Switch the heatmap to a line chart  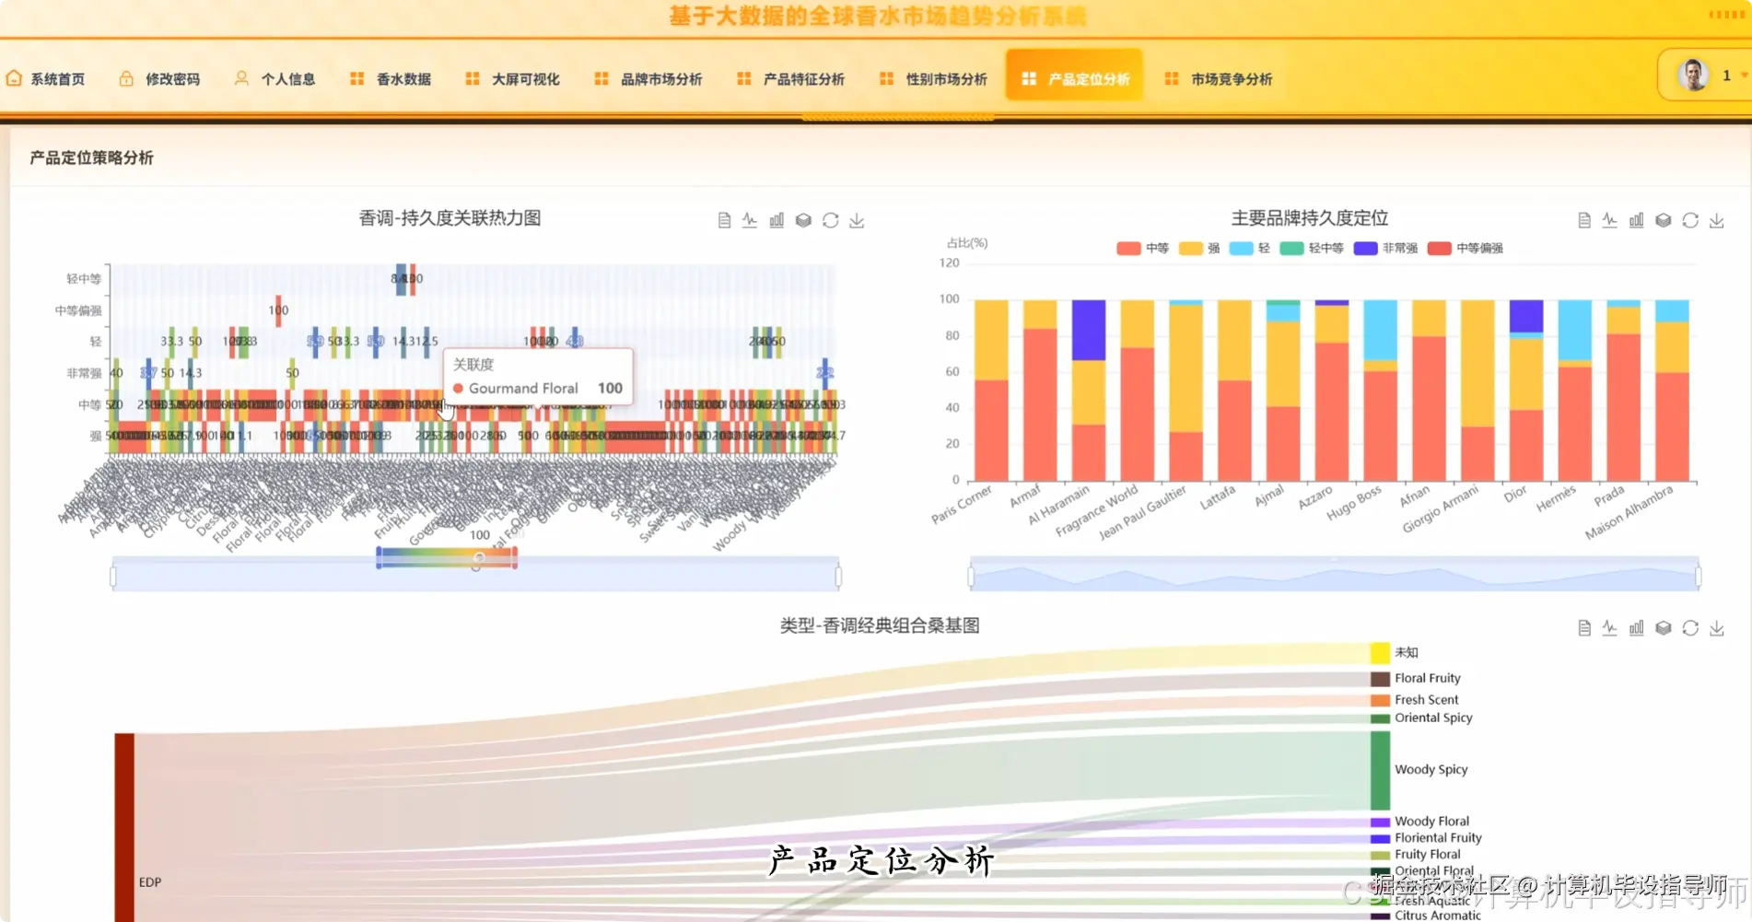[x=749, y=220]
